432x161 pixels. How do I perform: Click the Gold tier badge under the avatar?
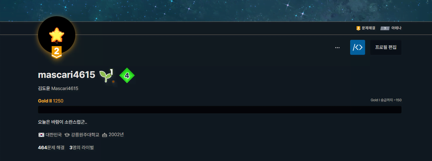click(57, 52)
